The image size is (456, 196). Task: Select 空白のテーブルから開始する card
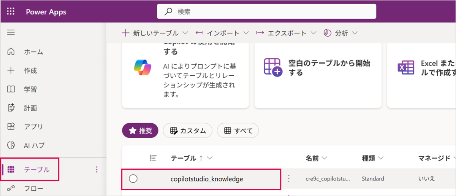coord(318,75)
